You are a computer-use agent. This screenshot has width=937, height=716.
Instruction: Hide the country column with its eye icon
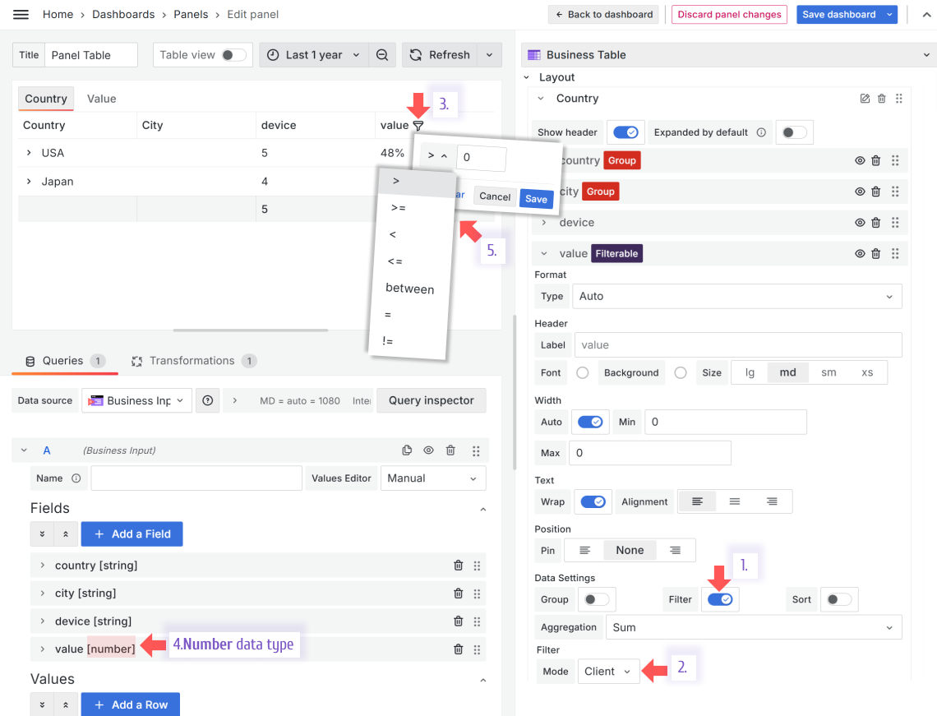[860, 160]
